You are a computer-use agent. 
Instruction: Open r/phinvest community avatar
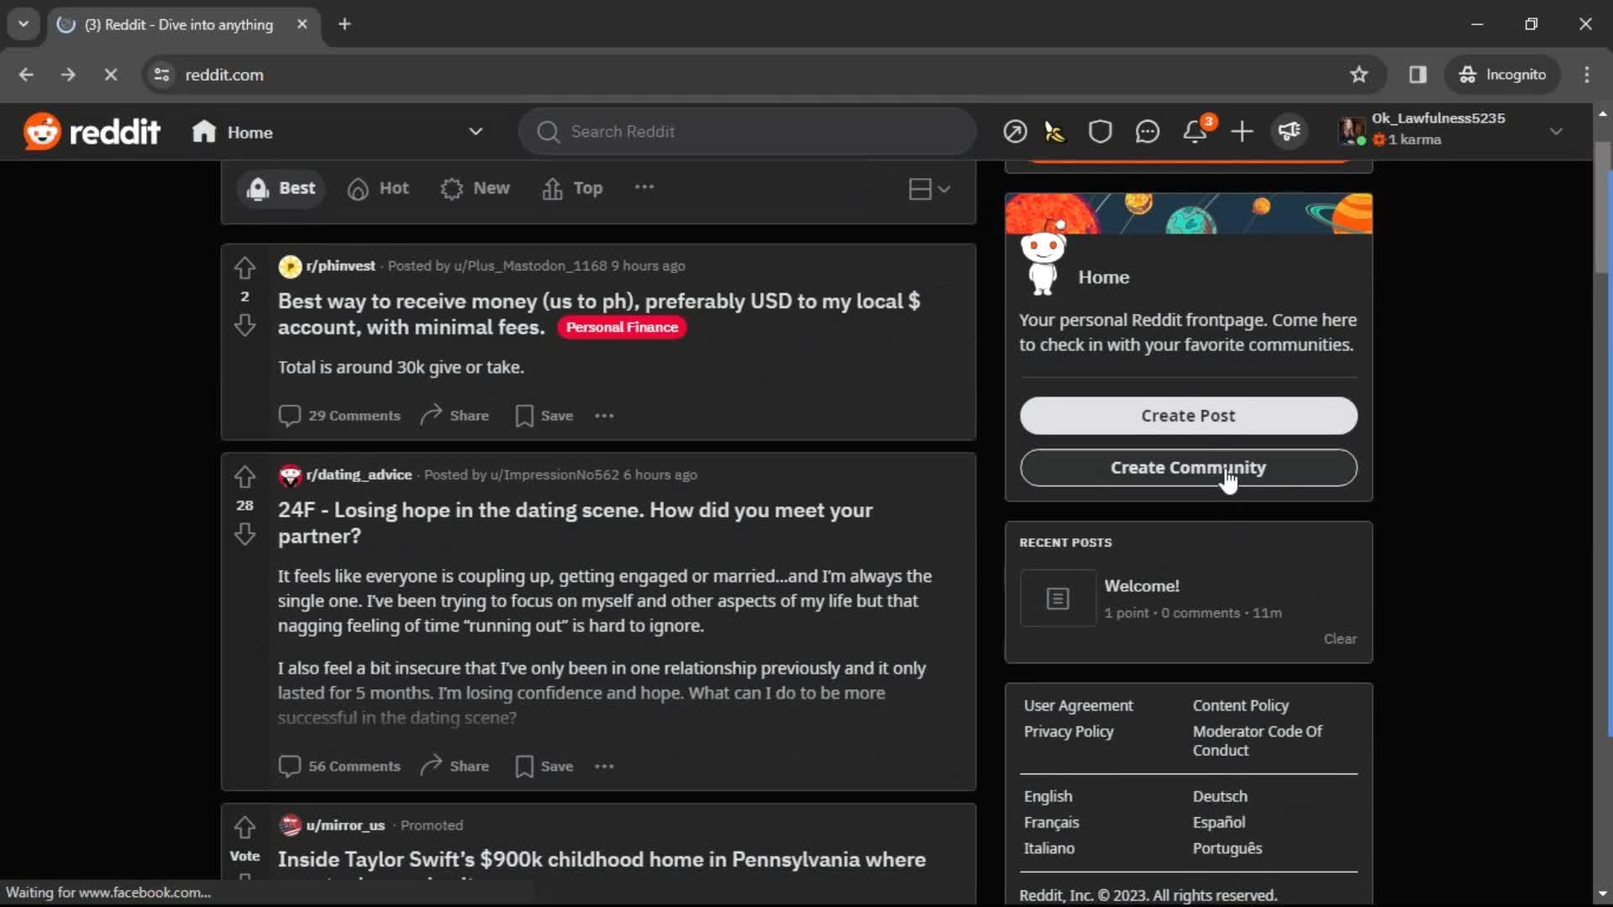pos(290,266)
